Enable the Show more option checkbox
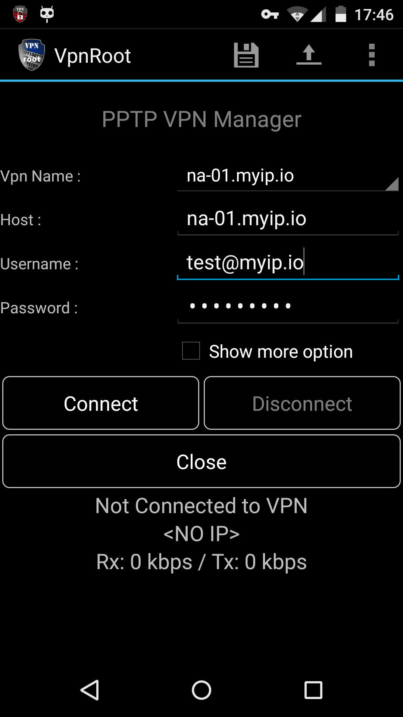The image size is (403, 717). (191, 351)
